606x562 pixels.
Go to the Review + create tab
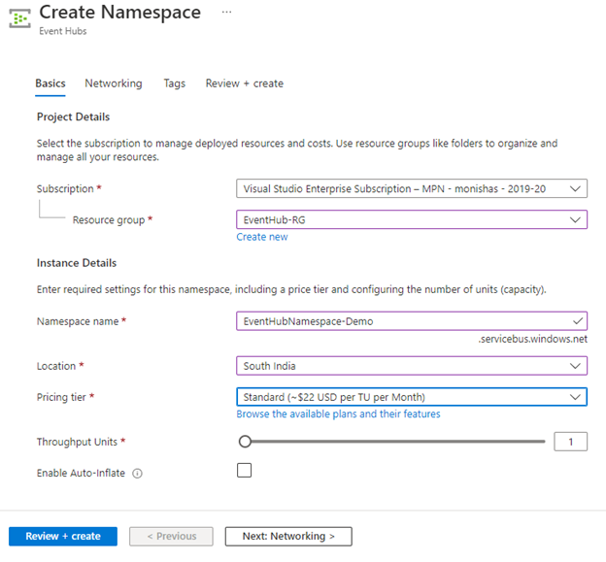pos(245,83)
